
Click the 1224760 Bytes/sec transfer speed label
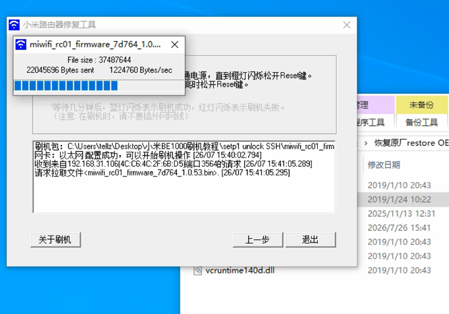pyautogui.click(x=141, y=70)
